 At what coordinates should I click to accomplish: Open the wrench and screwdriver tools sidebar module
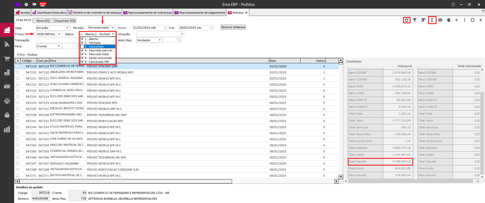click(x=7, y=45)
